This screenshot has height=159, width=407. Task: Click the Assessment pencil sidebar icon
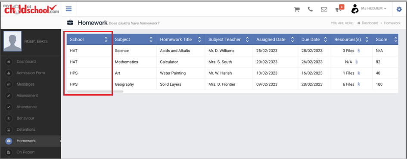coord(9,96)
